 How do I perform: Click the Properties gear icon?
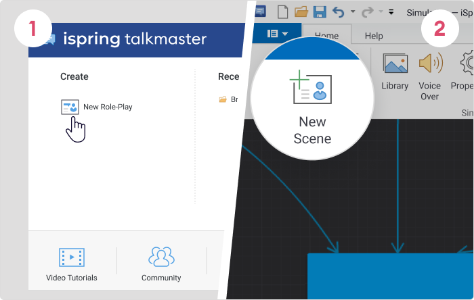[x=467, y=63]
